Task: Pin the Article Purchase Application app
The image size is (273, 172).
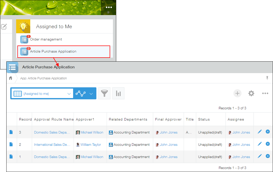Action: pyautogui.click(x=267, y=78)
